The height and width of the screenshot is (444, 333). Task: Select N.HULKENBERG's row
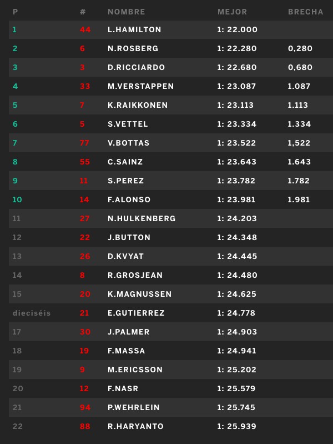[x=171, y=218]
